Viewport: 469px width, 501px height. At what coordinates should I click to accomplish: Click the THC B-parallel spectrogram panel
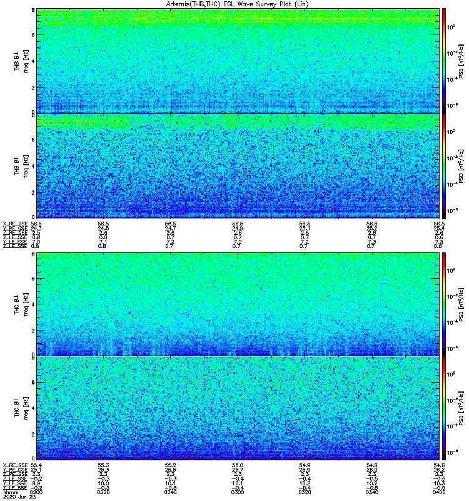(238, 408)
